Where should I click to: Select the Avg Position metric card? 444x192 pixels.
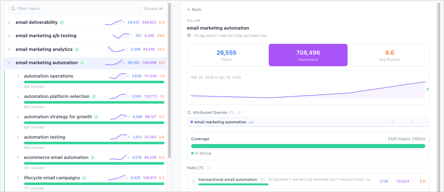point(390,55)
